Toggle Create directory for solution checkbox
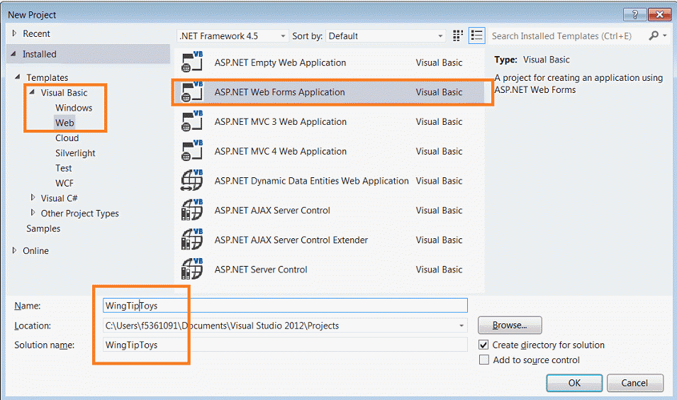 click(x=484, y=345)
